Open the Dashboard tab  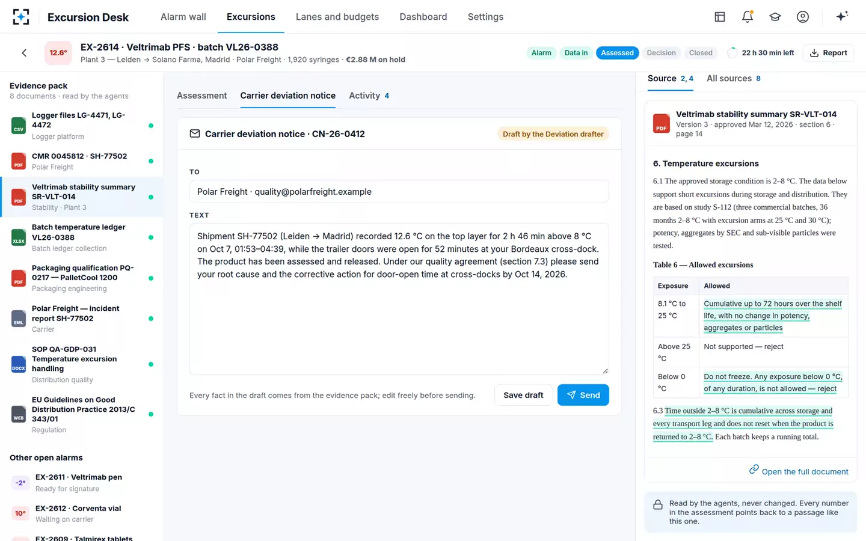pyautogui.click(x=423, y=17)
